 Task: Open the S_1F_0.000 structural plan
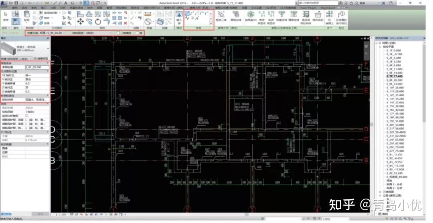(x=394, y=50)
